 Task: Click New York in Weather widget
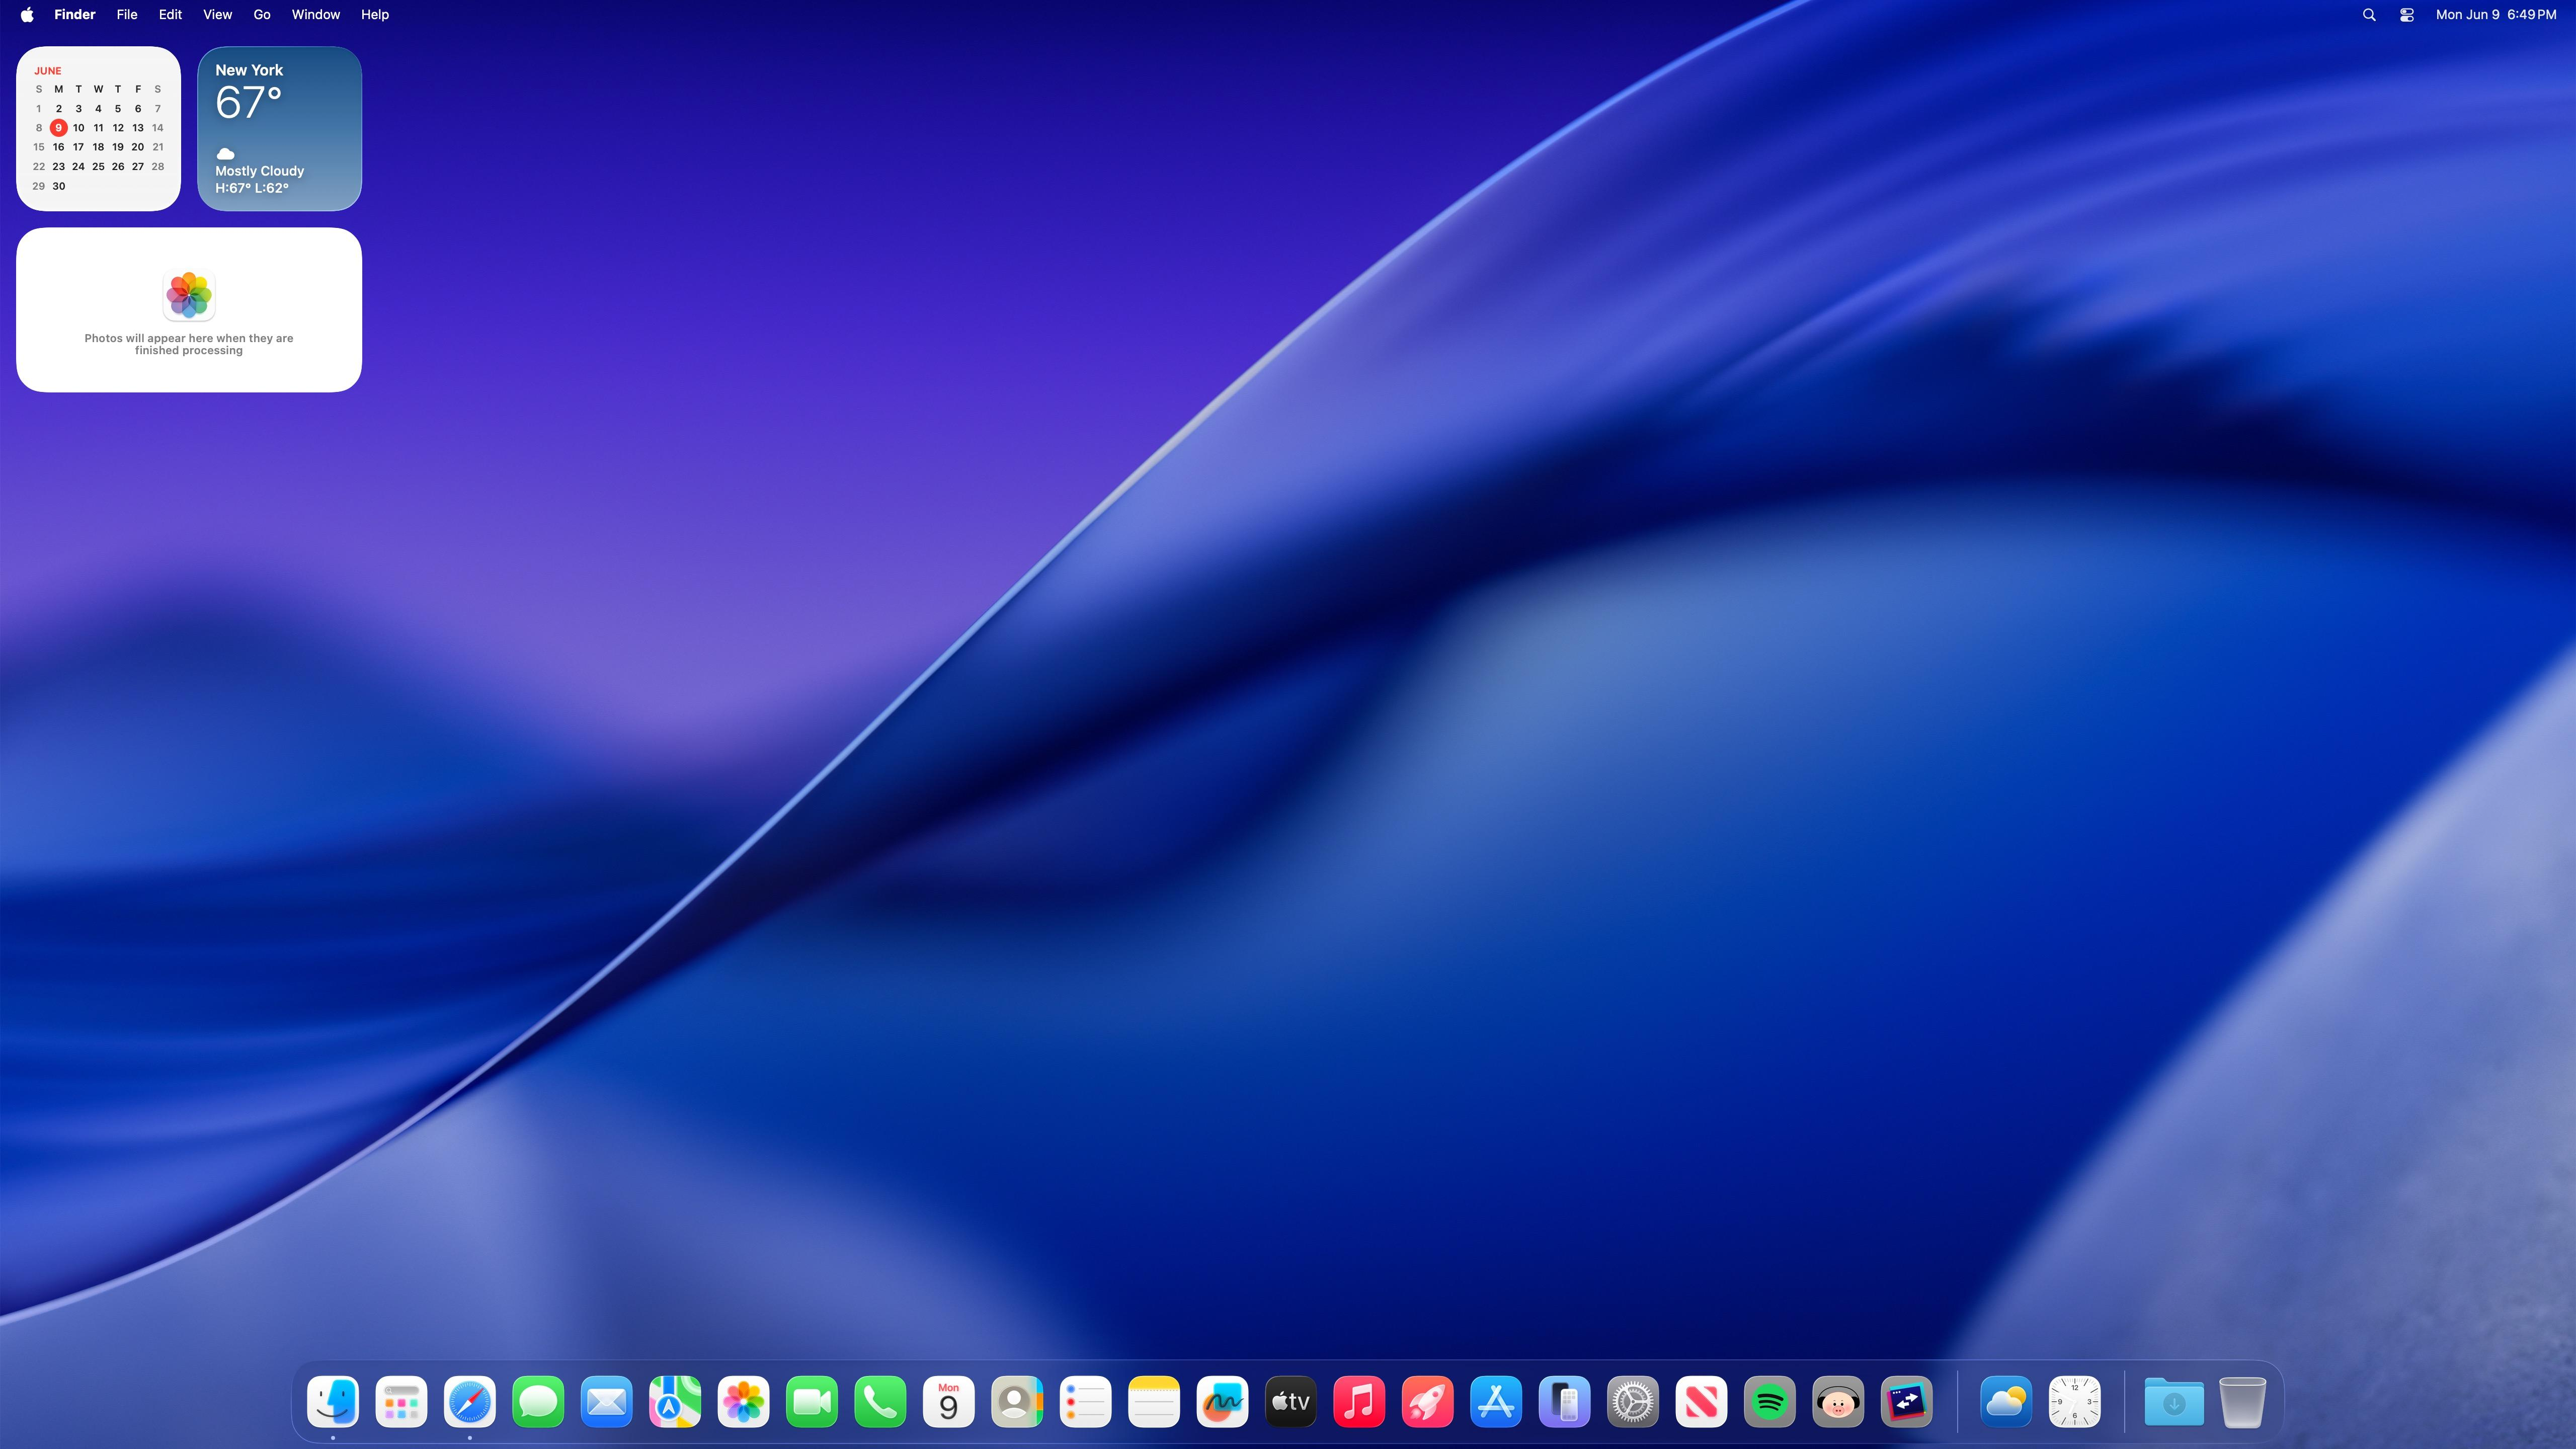point(249,70)
